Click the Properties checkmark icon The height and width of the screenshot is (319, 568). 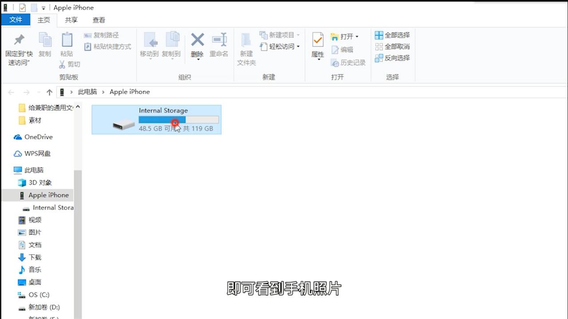coord(318,40)
